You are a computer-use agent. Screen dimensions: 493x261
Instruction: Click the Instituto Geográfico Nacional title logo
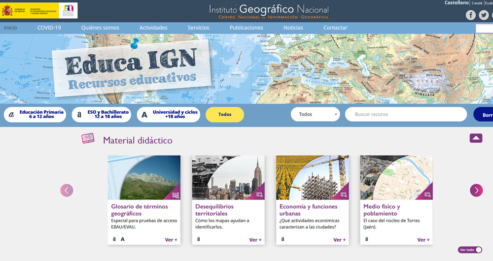coord(269,11)
